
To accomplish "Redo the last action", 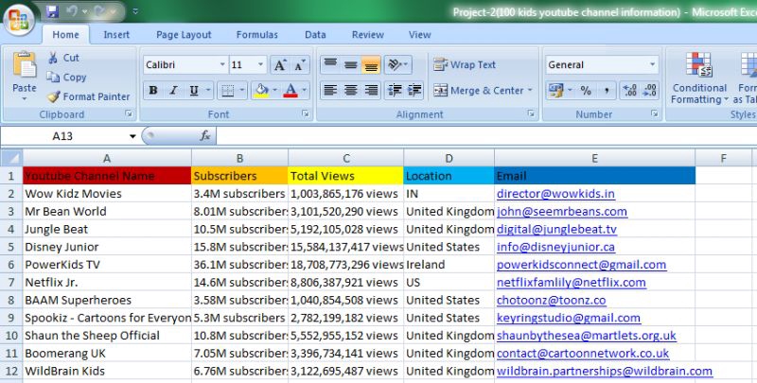I will pyautogui.click(x=99, y=11).
